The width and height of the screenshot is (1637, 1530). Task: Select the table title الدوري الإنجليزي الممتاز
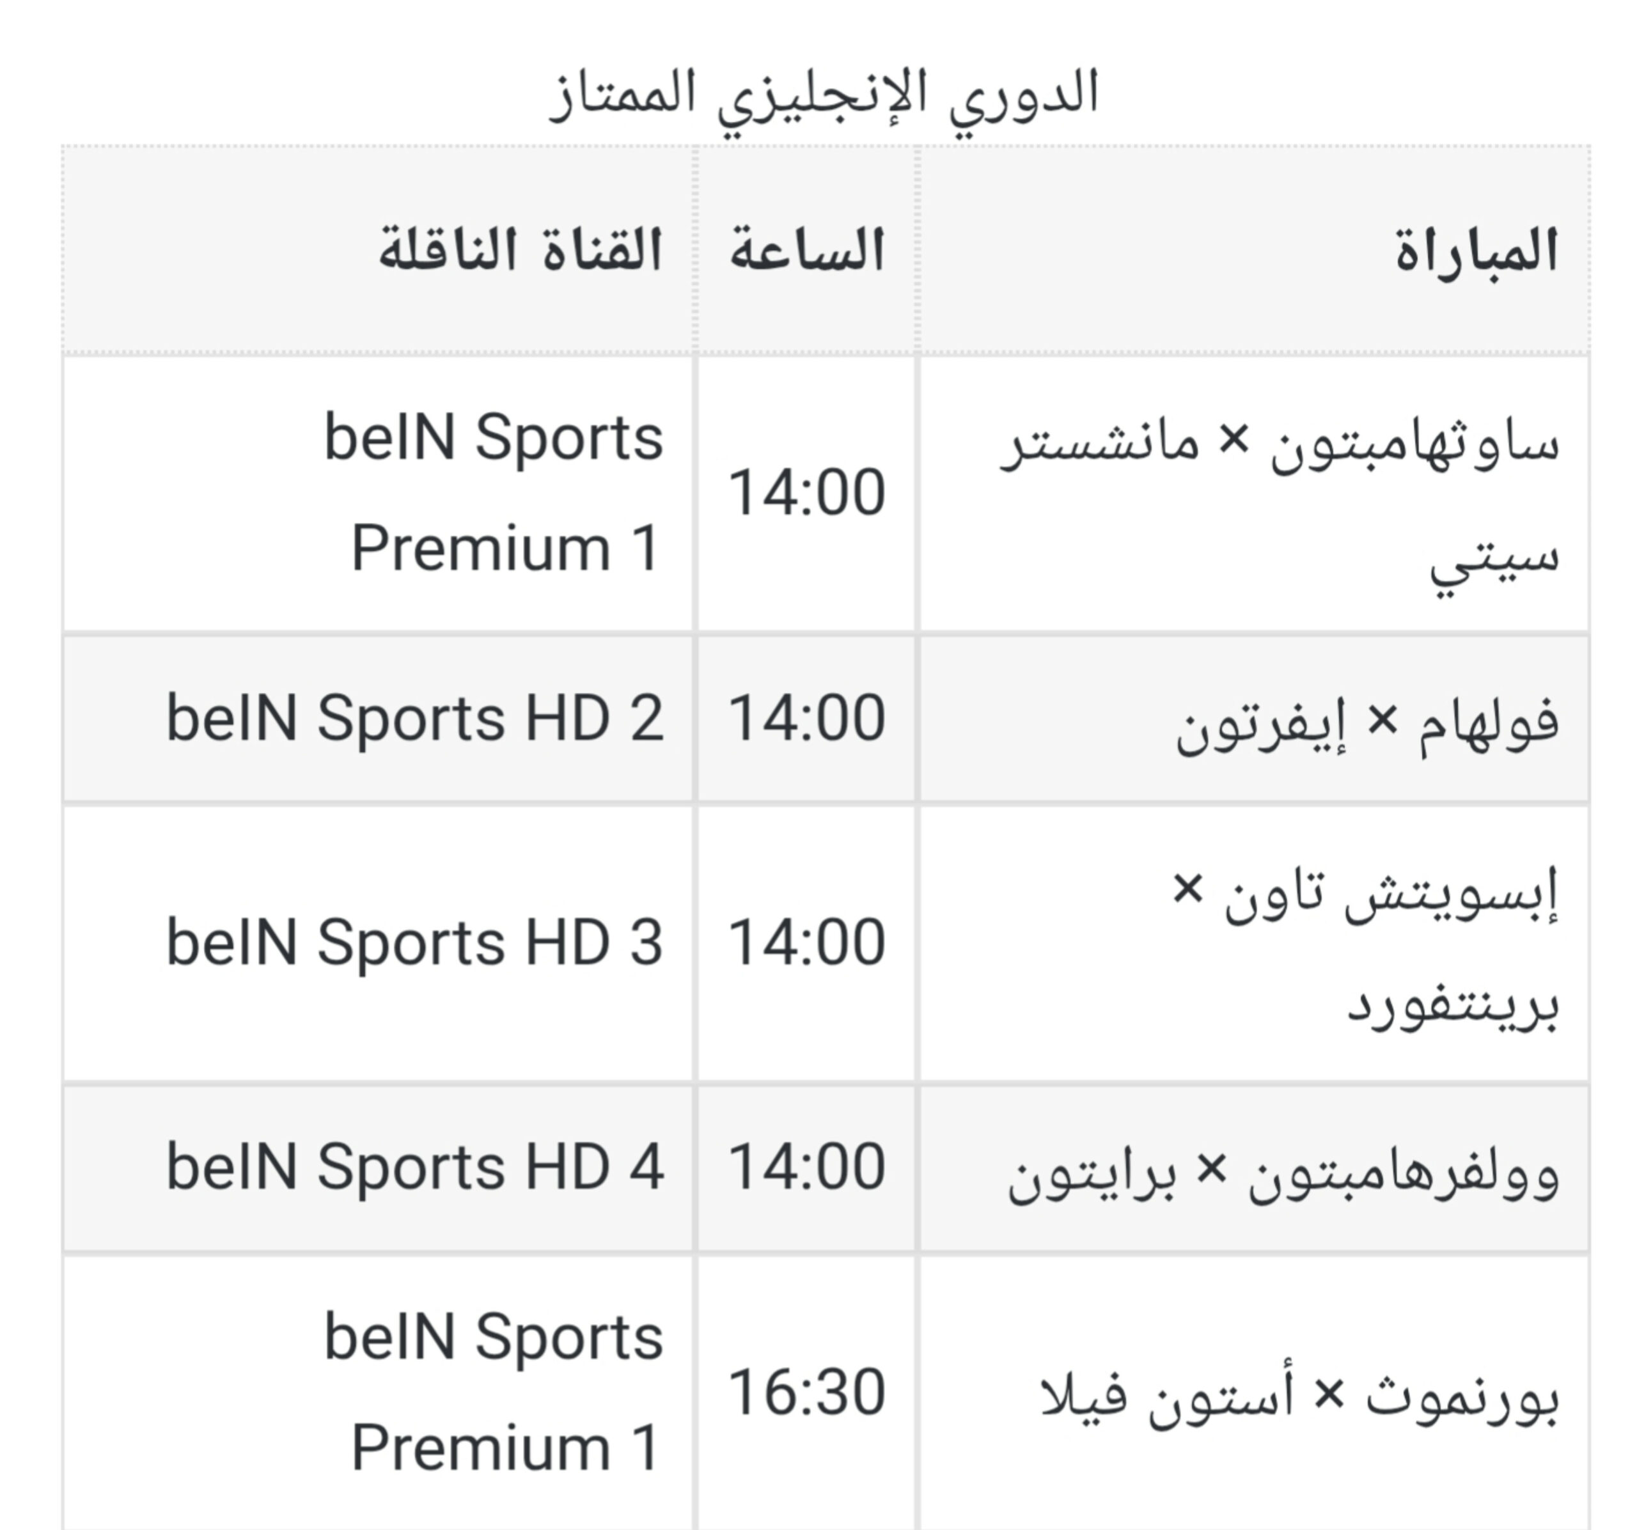(x=824, y=97)
